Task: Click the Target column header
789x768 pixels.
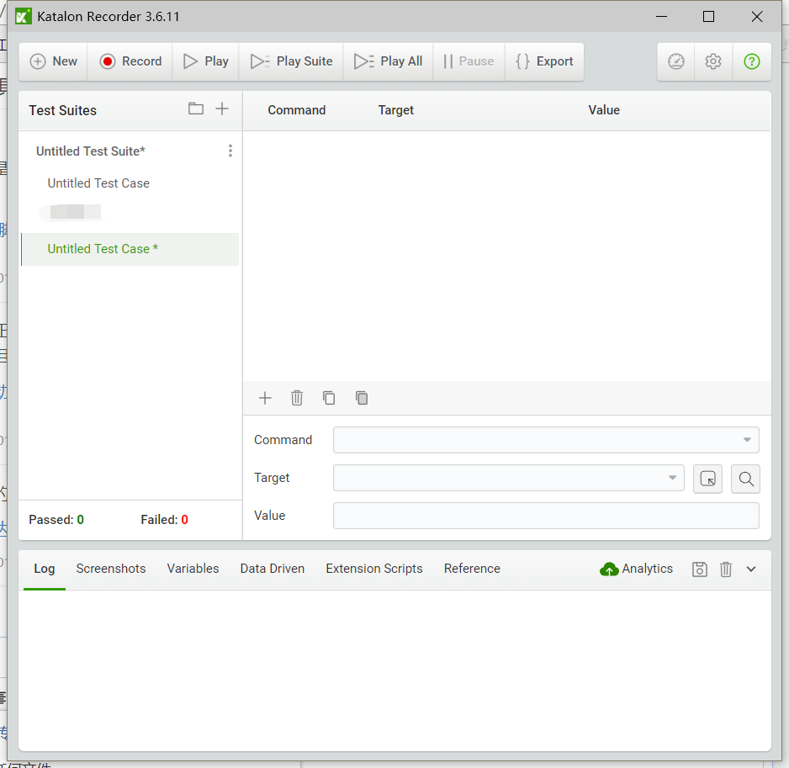Action: 395,110
